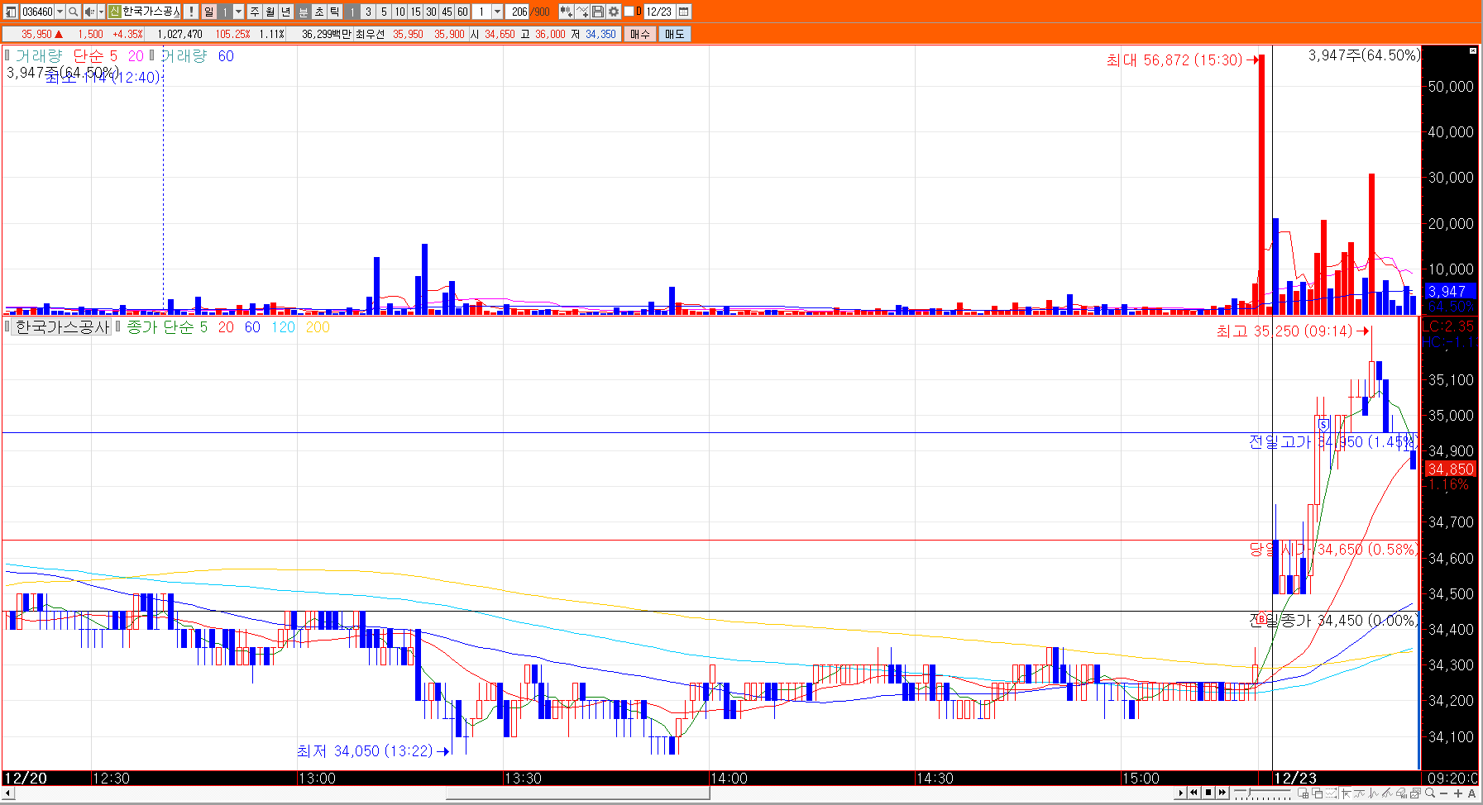Viewport: 1483px width, 805px height.
Task: Select the 5 minute interval
Action: click(383, 12)
